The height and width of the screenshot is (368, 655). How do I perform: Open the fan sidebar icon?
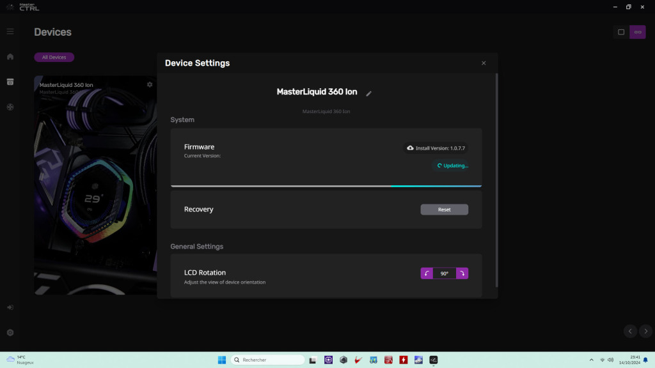[x=10, y=107]
